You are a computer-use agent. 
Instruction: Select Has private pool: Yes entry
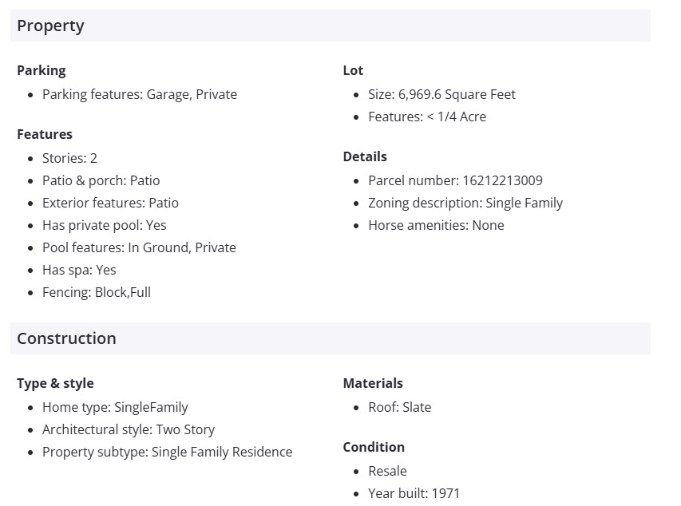coord(104,225)
